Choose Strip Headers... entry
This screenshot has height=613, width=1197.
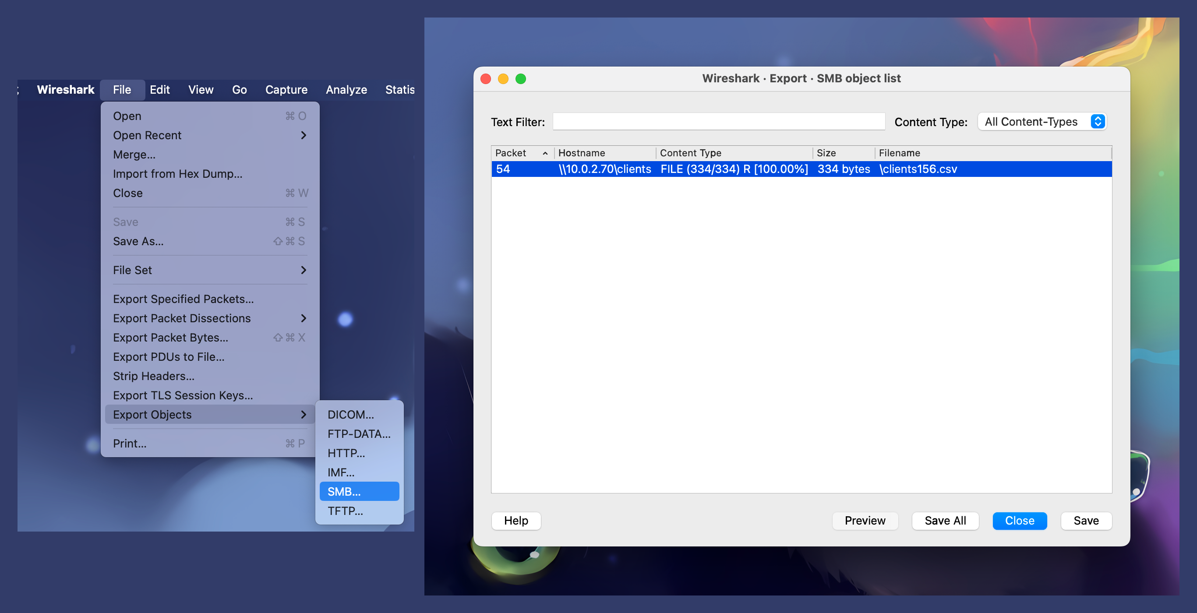[x=210, y=376]
